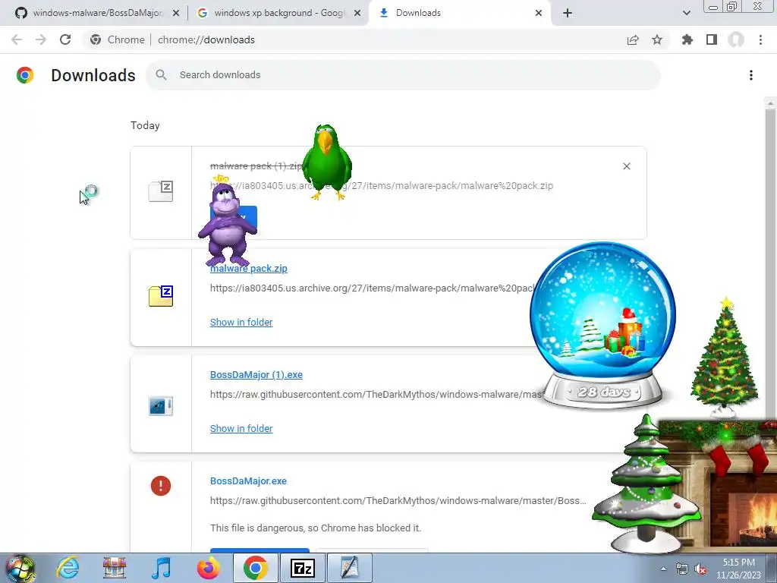
Task: Open the Extensions puzzle icon
Action: pos(687,39)
